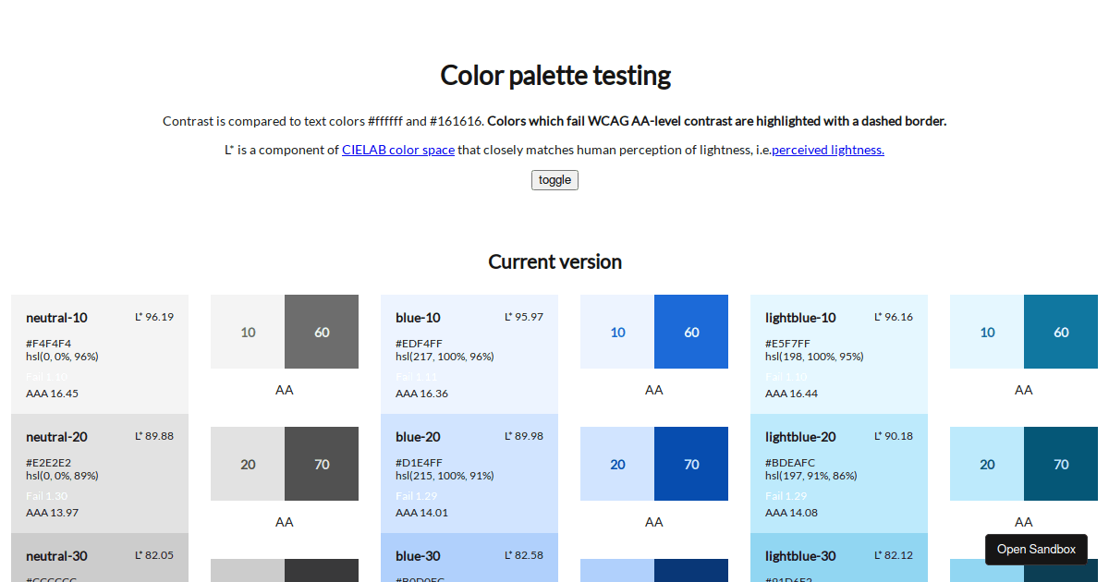Open the CIELAB color space link
This screenshot has height=582, width=1109.
tap(398, 150)
